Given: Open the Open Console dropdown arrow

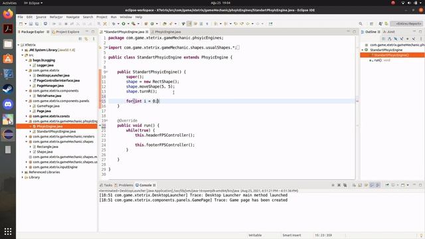Looking at the screenshot, I should (408, 185).
